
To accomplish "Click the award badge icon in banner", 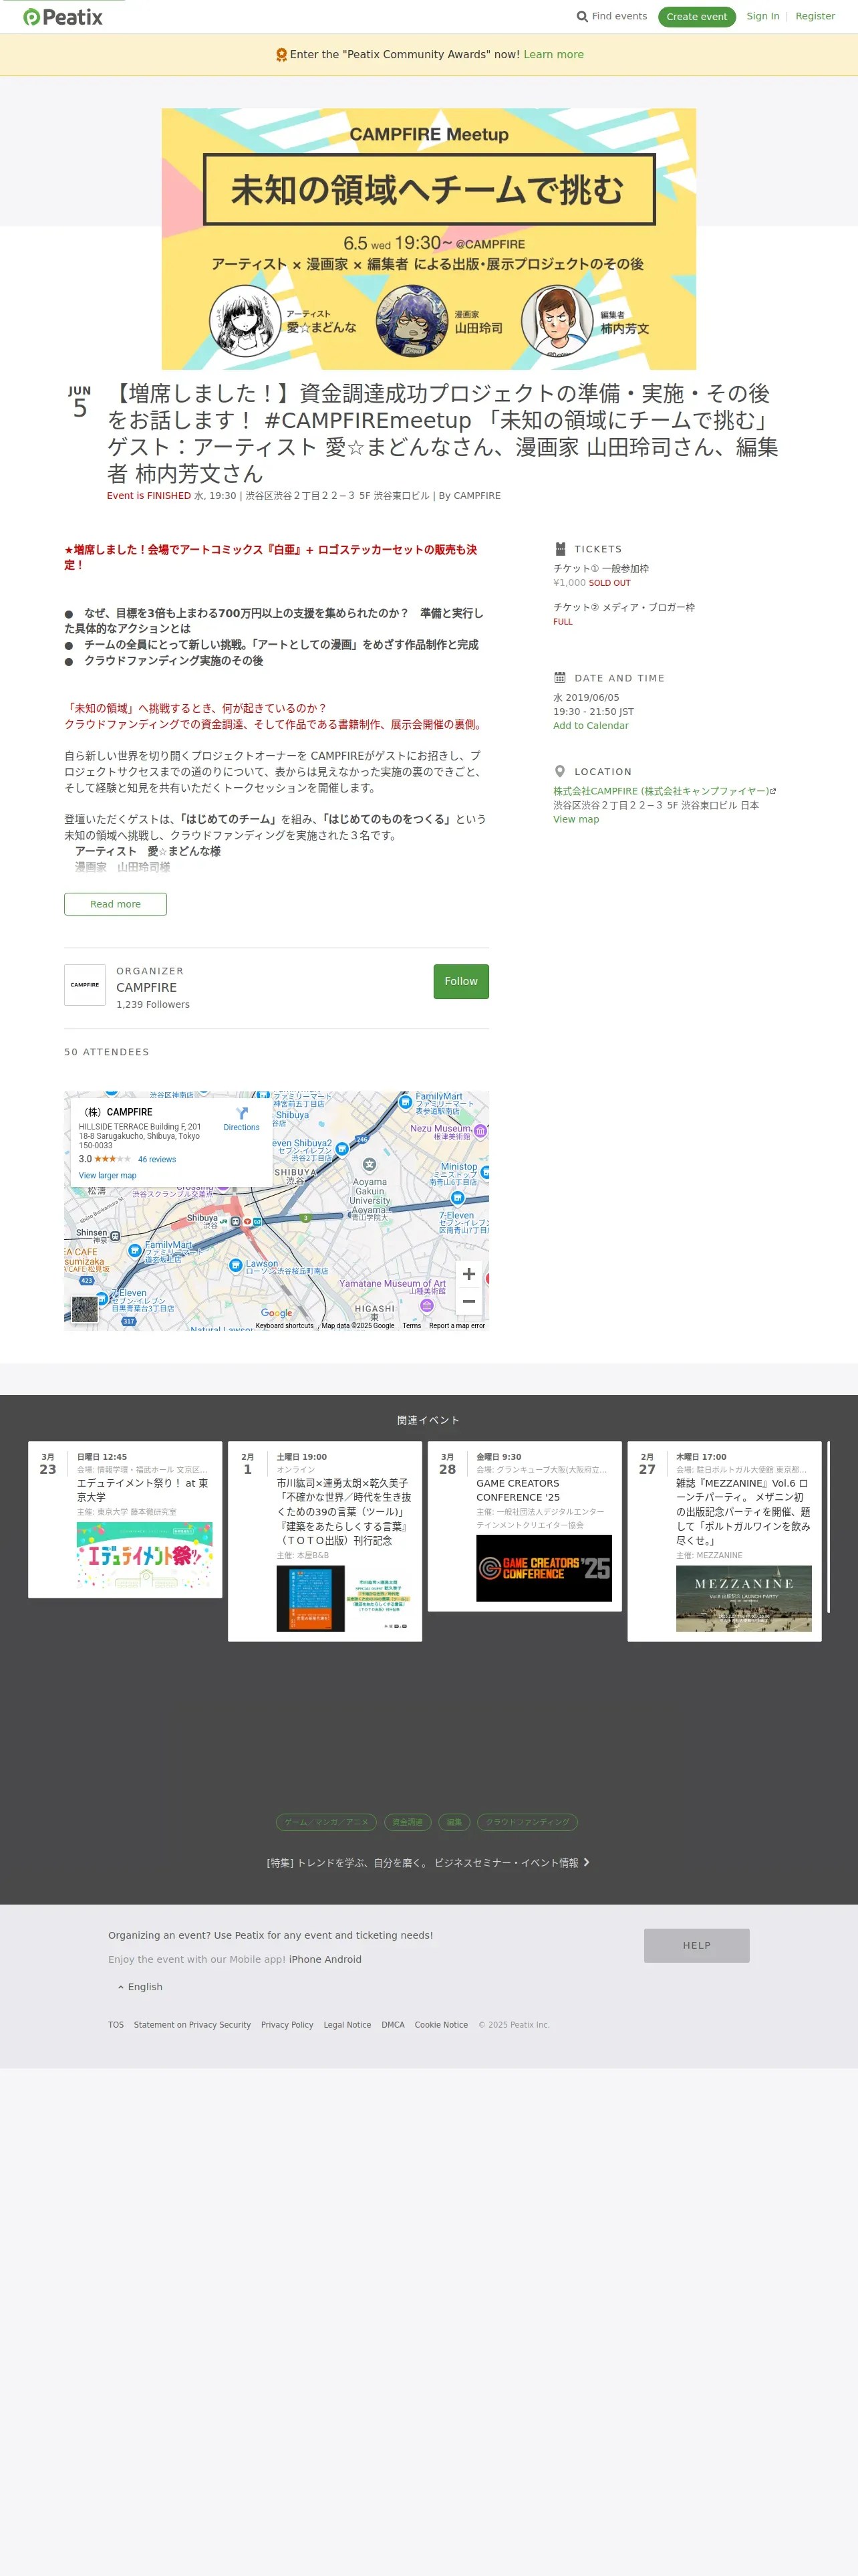I will [x=281, y=55].
